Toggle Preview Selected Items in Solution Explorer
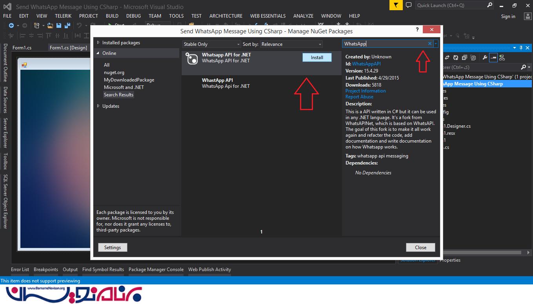 coord(493,58)
